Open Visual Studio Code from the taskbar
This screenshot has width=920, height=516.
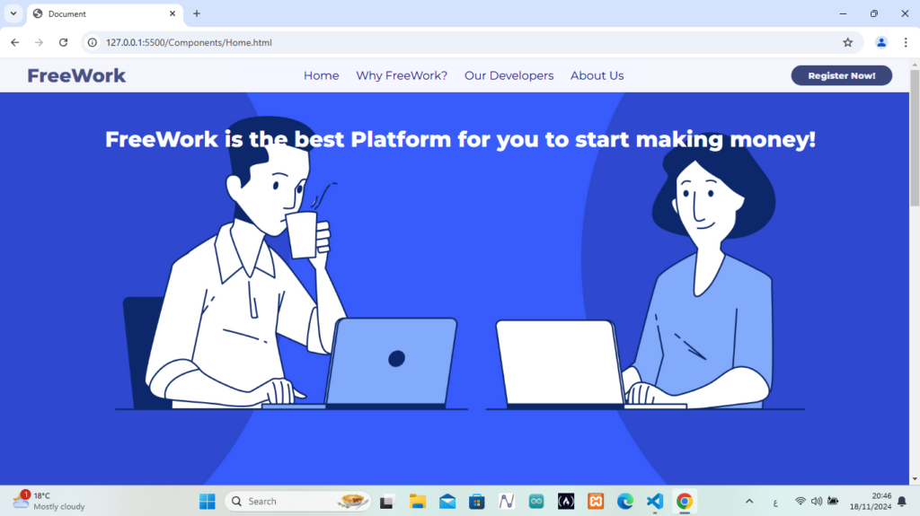654,502
